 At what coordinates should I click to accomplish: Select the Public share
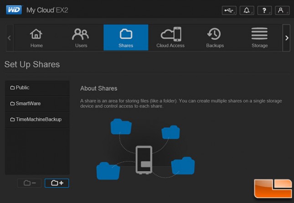coord(37,88)
